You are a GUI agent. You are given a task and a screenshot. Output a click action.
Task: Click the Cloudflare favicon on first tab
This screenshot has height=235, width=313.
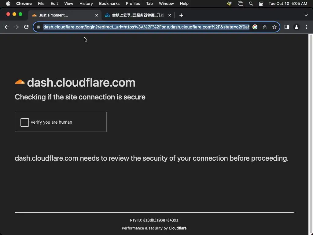(x=34, y=15)
